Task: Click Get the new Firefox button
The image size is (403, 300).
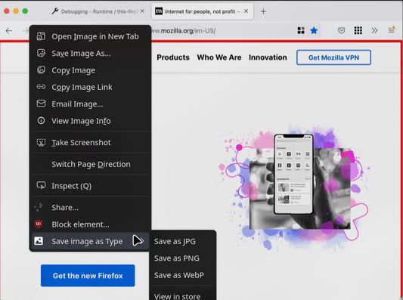Action: click(x=88, y=276)
